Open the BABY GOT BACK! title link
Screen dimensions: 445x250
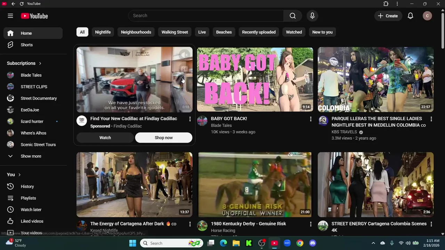coord(229,118)
